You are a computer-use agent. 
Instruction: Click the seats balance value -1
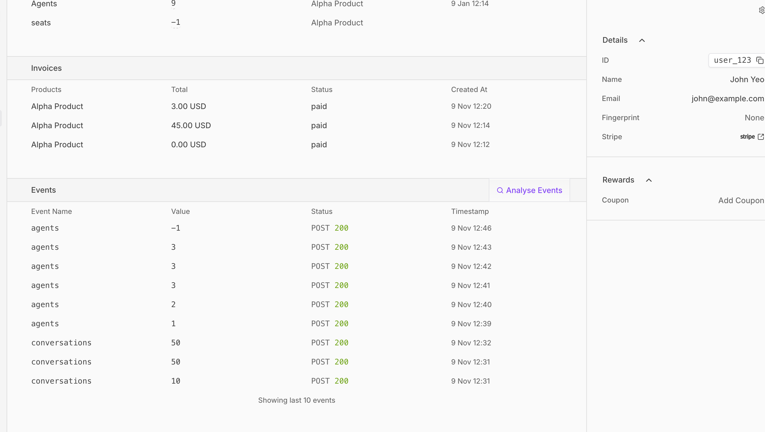[x=176, y=22]
